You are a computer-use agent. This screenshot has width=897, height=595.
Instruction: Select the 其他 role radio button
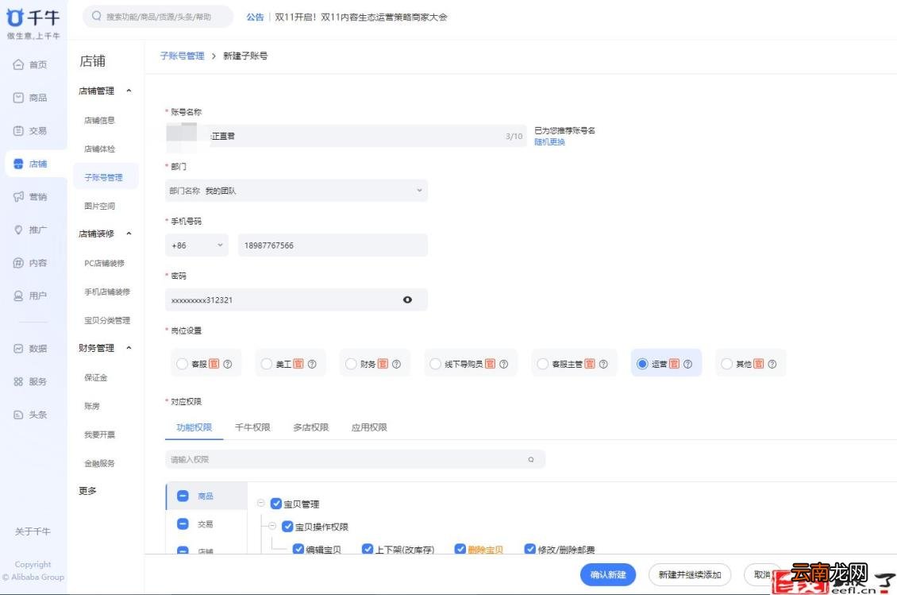(726, 364)
